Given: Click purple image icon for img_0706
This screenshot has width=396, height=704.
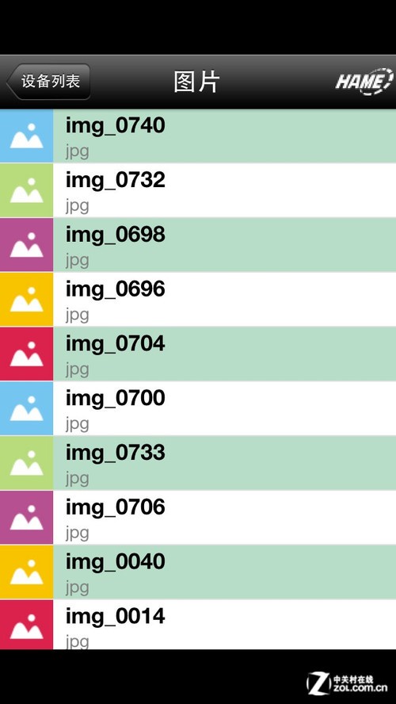Looking at the screenshot, I should pyautogui.click(x=26, y=518).
